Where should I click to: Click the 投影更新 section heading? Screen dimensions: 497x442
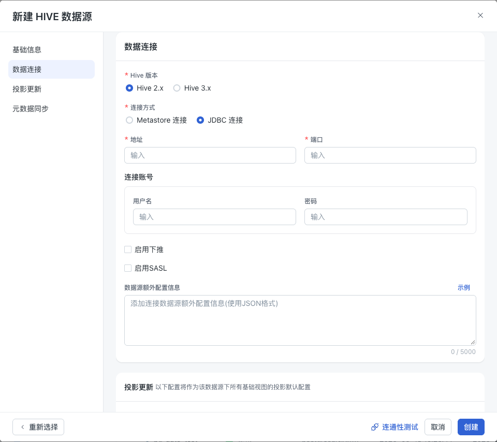[139, 387]
